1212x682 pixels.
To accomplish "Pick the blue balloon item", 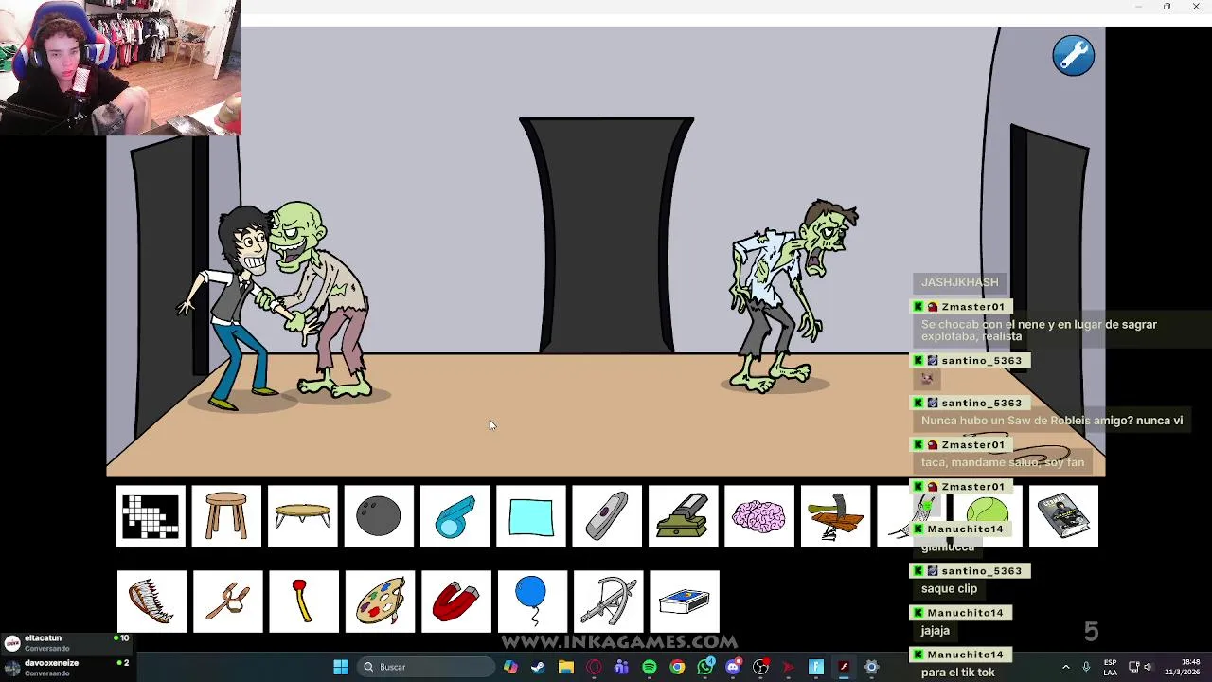I will pyautogui.click(x=532, y=601).
